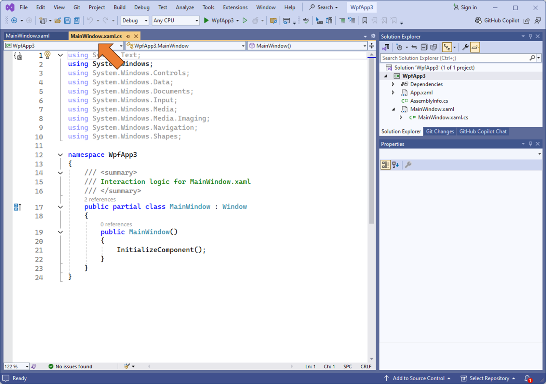Click the Search Solution Explorer input field
The width and height of the screenshot is (546, 384).
point(455,58)
